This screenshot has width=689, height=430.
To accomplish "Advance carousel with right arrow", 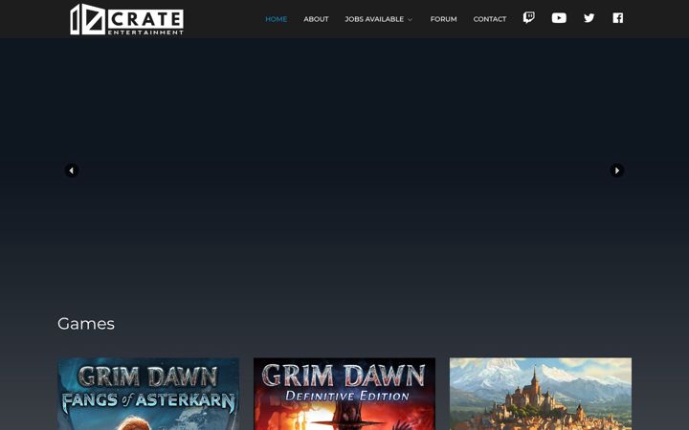I will 617,170.
